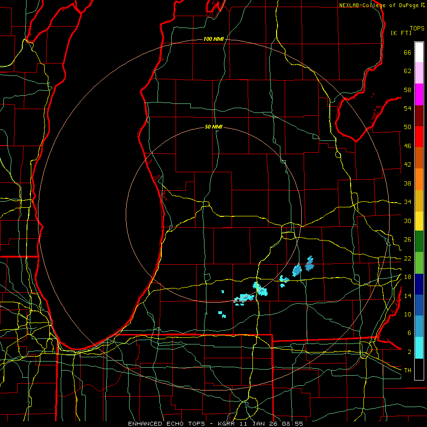Click the white swatch in the tops legend
This screenshot has height=427, width=427.
tap(419, 52)
